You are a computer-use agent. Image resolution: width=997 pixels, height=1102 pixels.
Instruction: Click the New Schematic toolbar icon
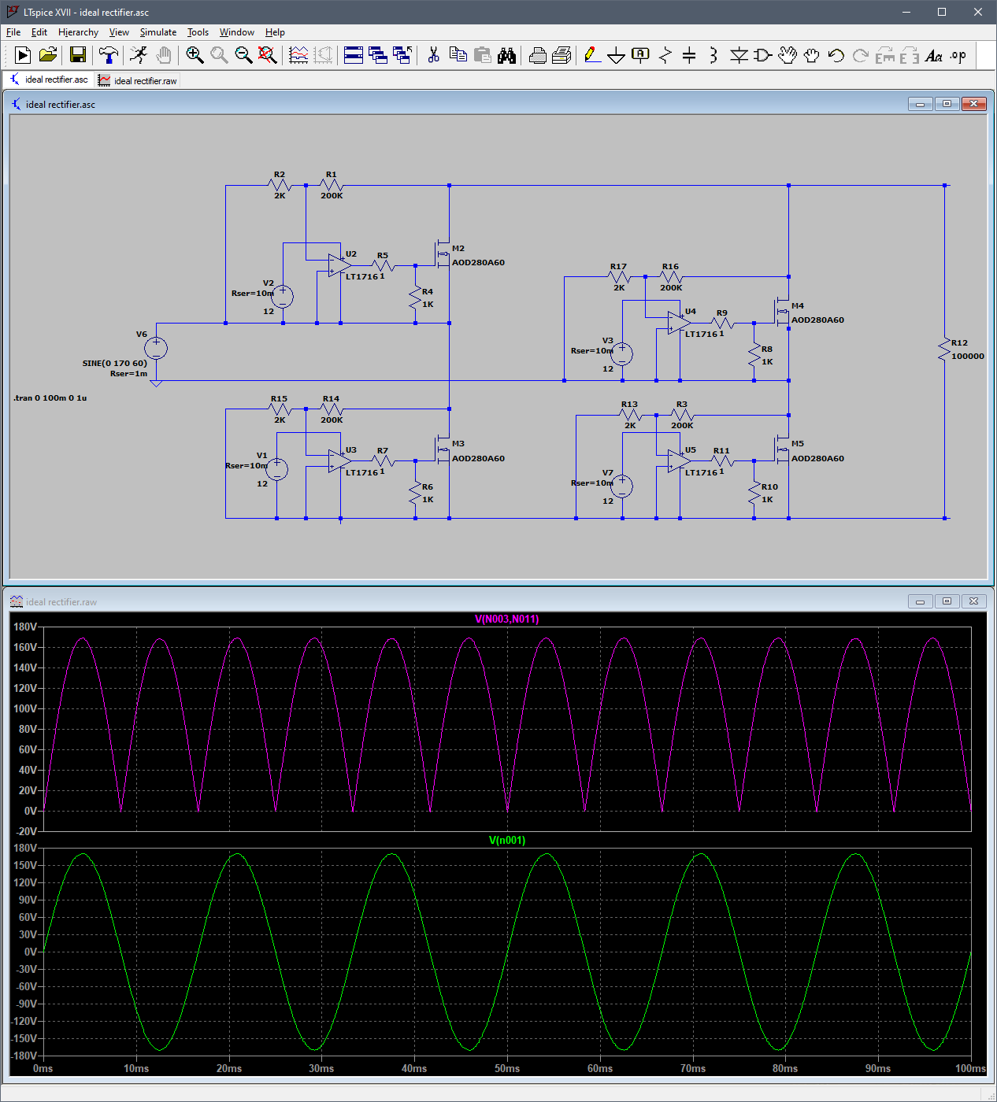tap(23, 55)
